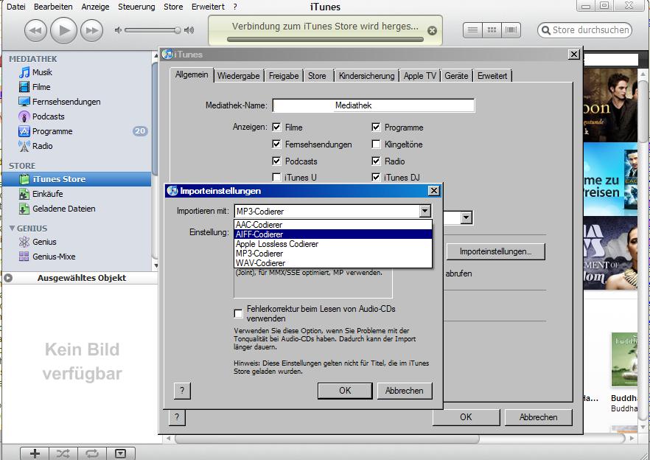
Task: Click the Play button in the toolbar
Action: coord(63,30)
